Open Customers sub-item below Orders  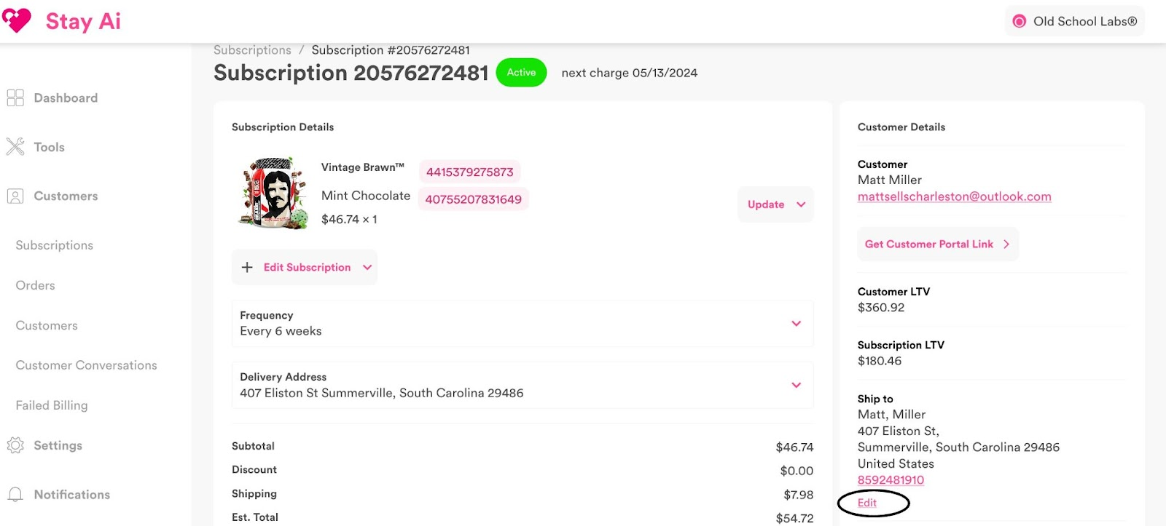(47, 325)
